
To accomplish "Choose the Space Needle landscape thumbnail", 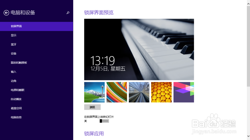I will coord(94,92).
